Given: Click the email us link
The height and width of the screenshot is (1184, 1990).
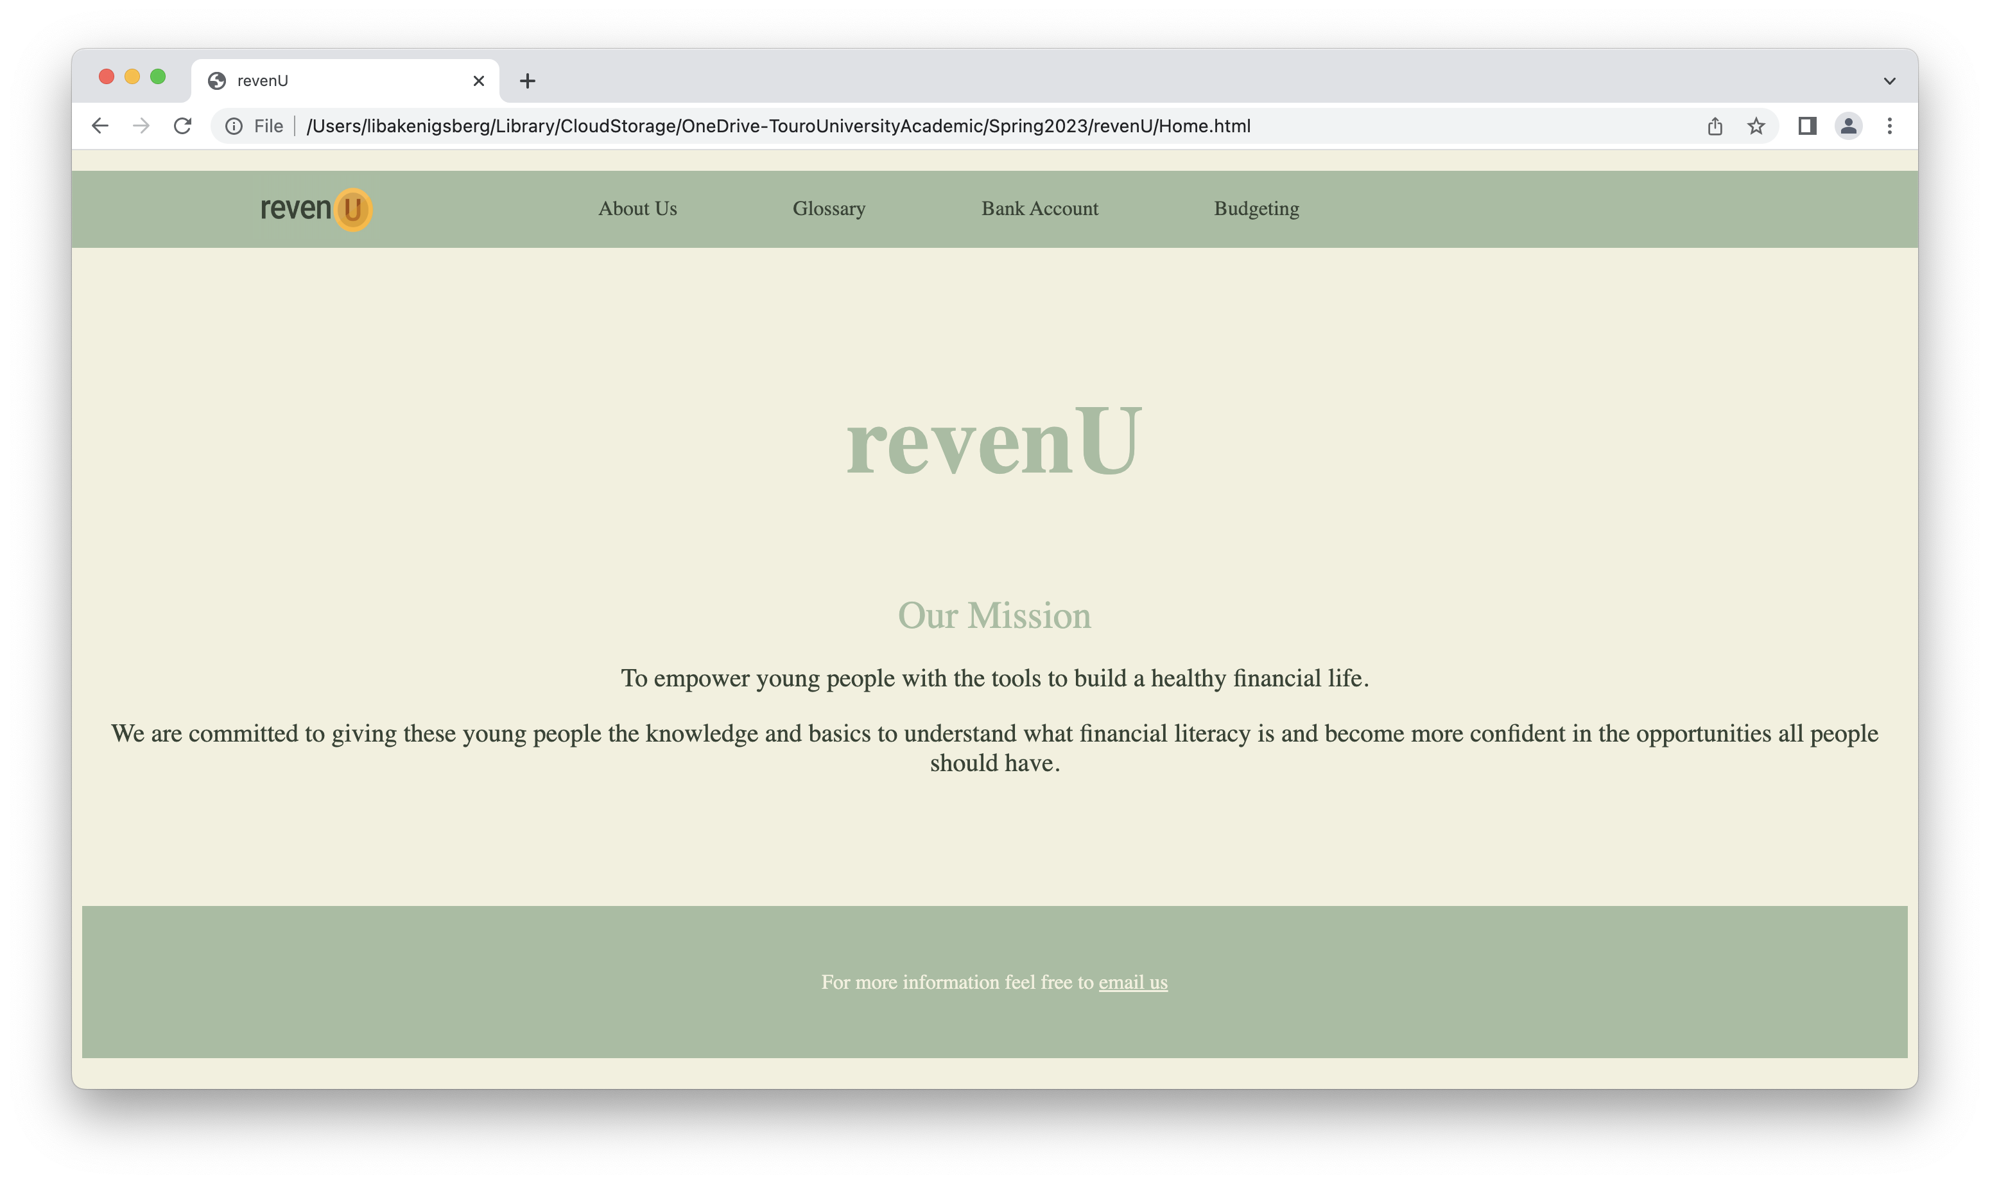Looking at the screenshot, I should [x=1132, y=982].
